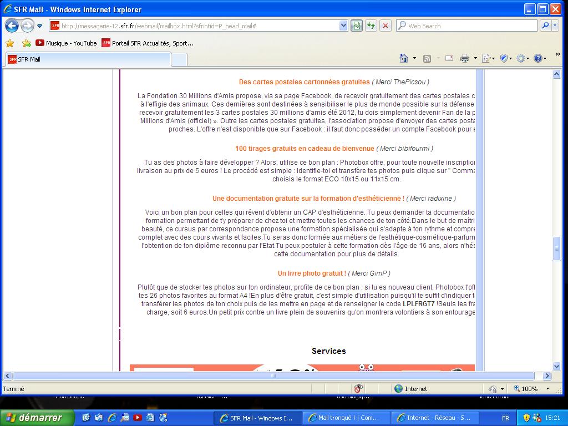The height and width of the screenshot is (426, 568).
Task: Open Portail SFR Actualités favorite
Action: click(148, 43)
